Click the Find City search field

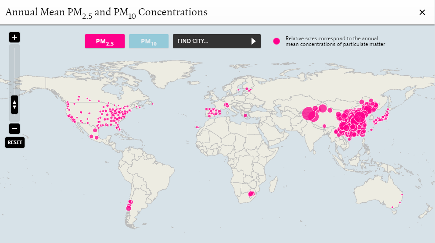pos(217,41)
